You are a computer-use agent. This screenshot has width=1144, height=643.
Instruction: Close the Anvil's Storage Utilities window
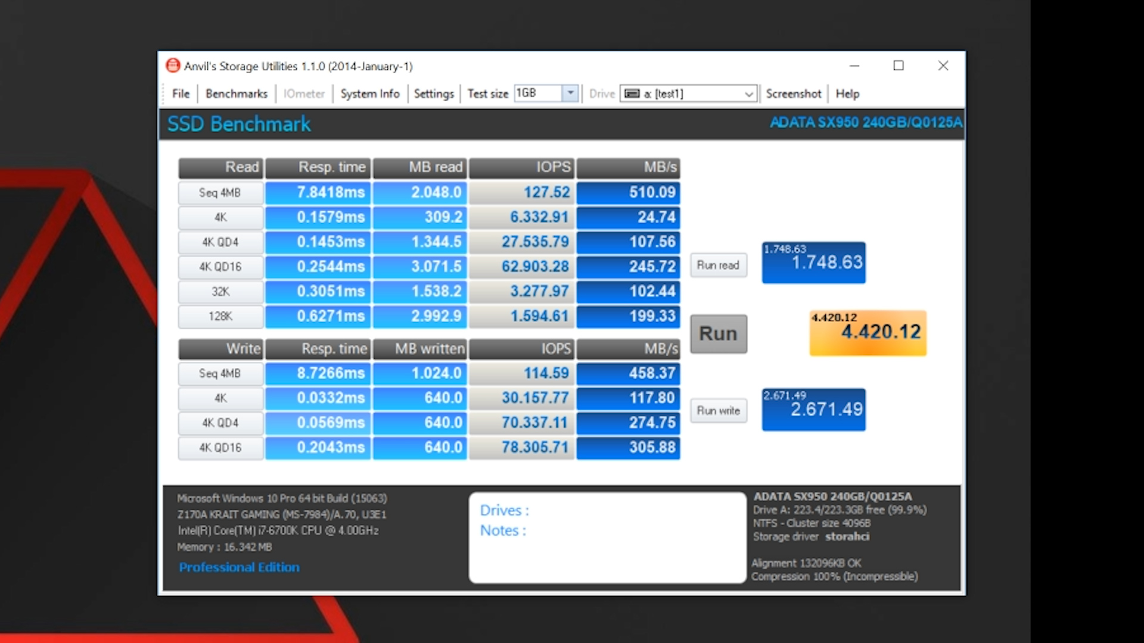pyautogui.click(x=943, y=65)
